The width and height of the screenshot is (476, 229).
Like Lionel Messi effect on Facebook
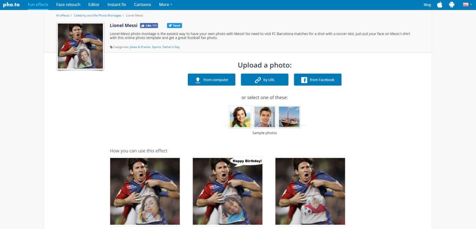[x=149, y=26]
